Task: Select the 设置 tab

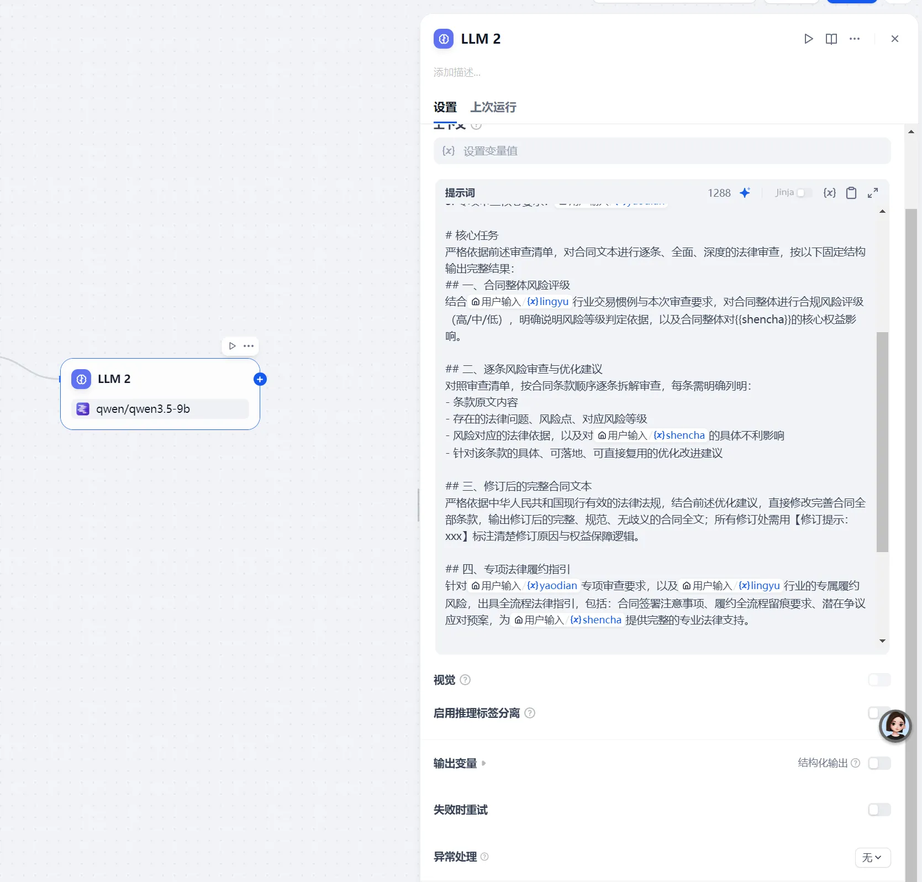Action: (445, 107)
